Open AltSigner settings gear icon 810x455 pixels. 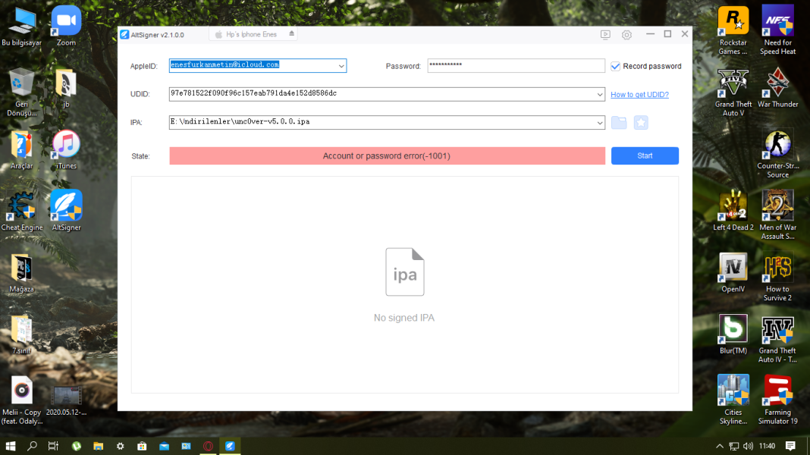coord(626,35)
